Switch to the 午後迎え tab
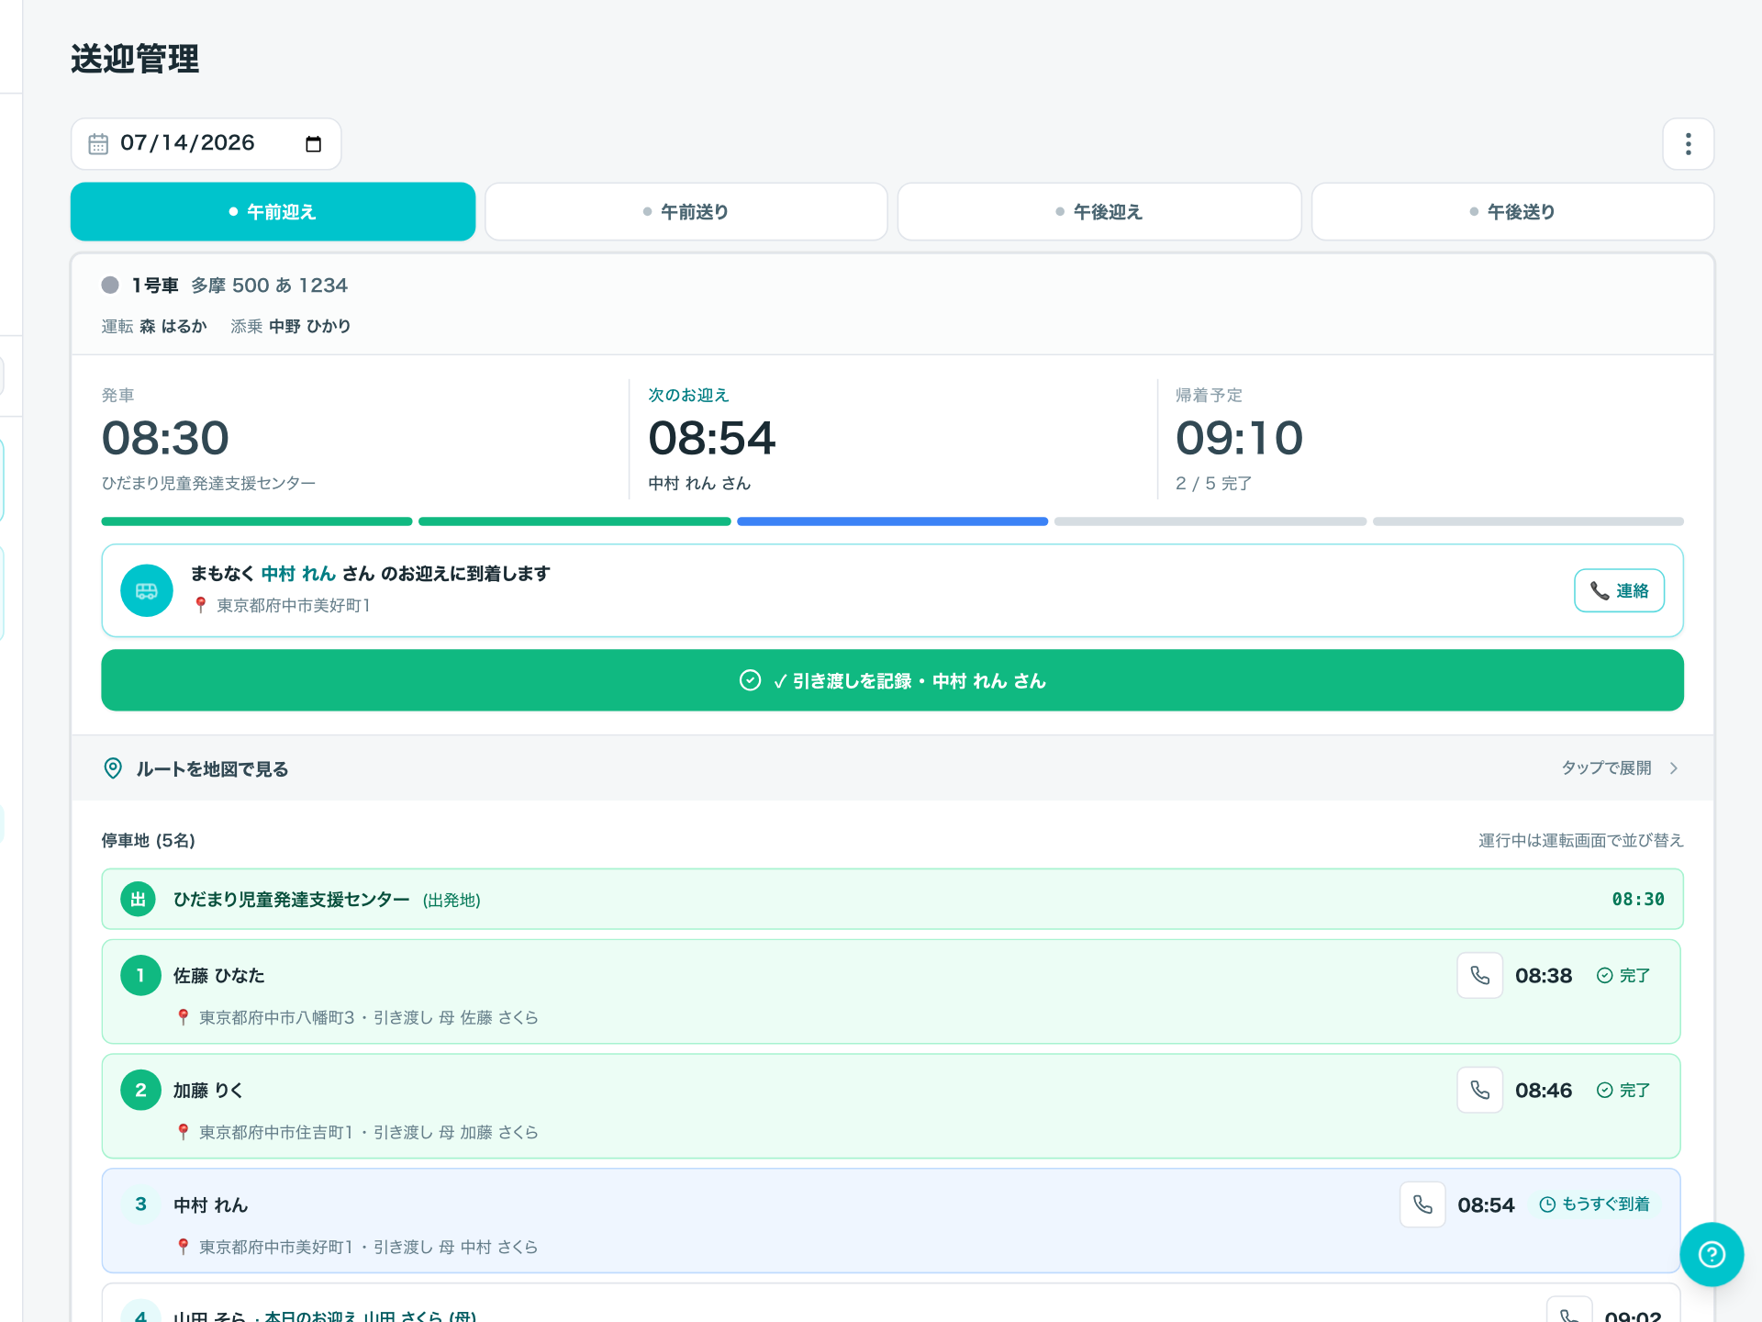Screen dimensions: 1762x1322 click(x=1099, y=212)
